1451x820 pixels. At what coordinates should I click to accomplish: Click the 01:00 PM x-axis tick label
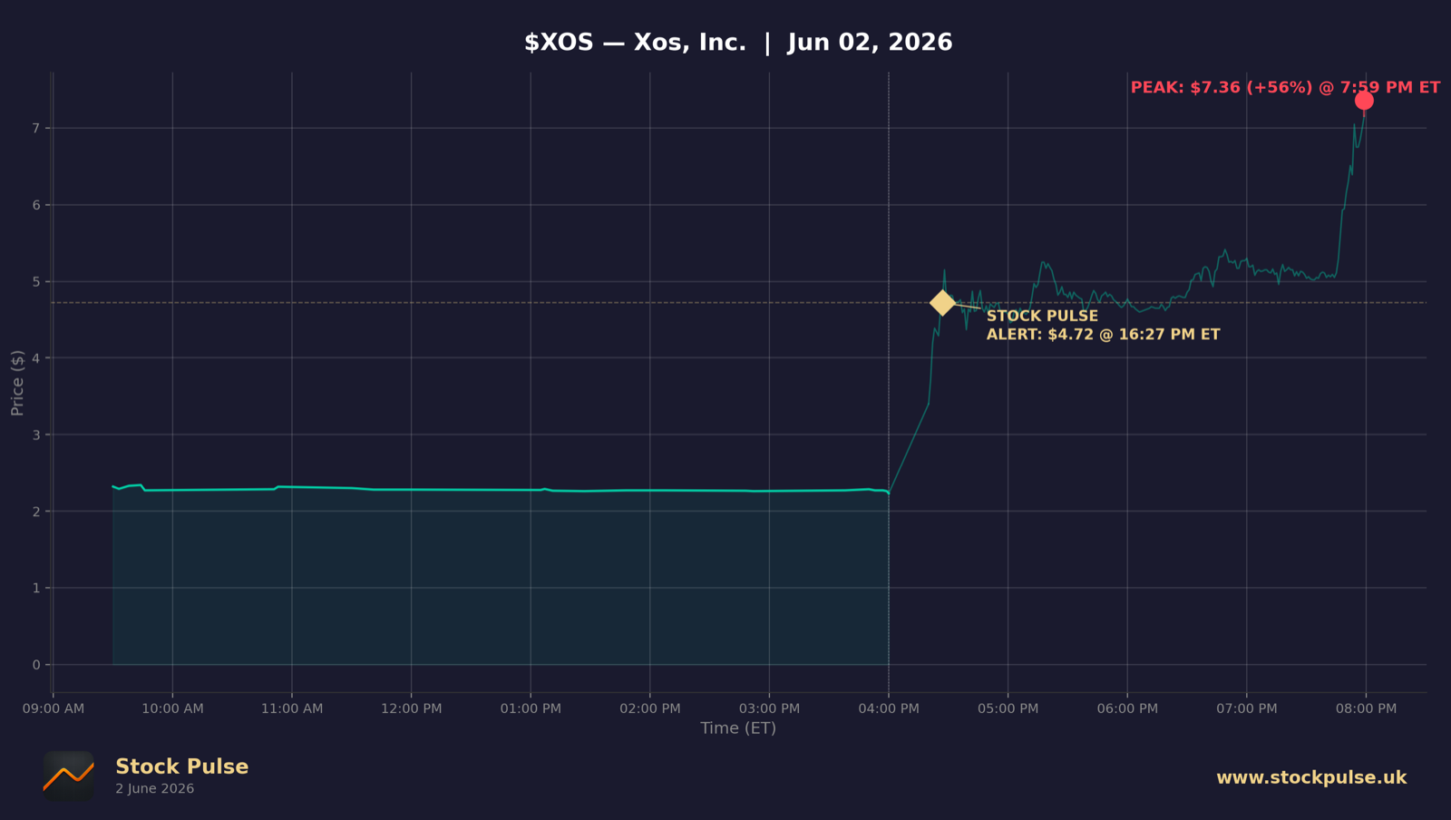531,708
